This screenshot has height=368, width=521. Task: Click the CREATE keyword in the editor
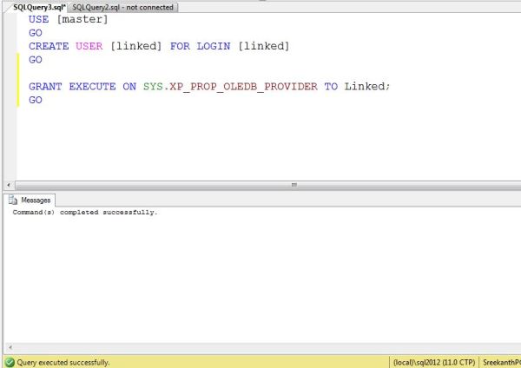[49, 46]
